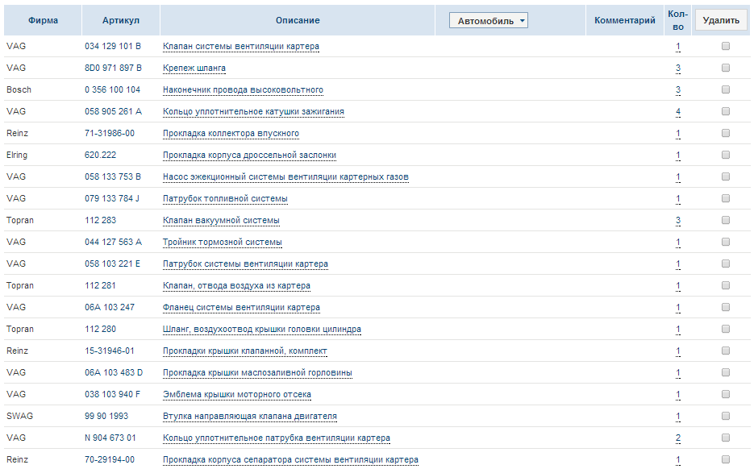The width and height of the screenshot is (754, 469).
Task: Open link Крепеж шланга
Action: (x=194, y=68)
